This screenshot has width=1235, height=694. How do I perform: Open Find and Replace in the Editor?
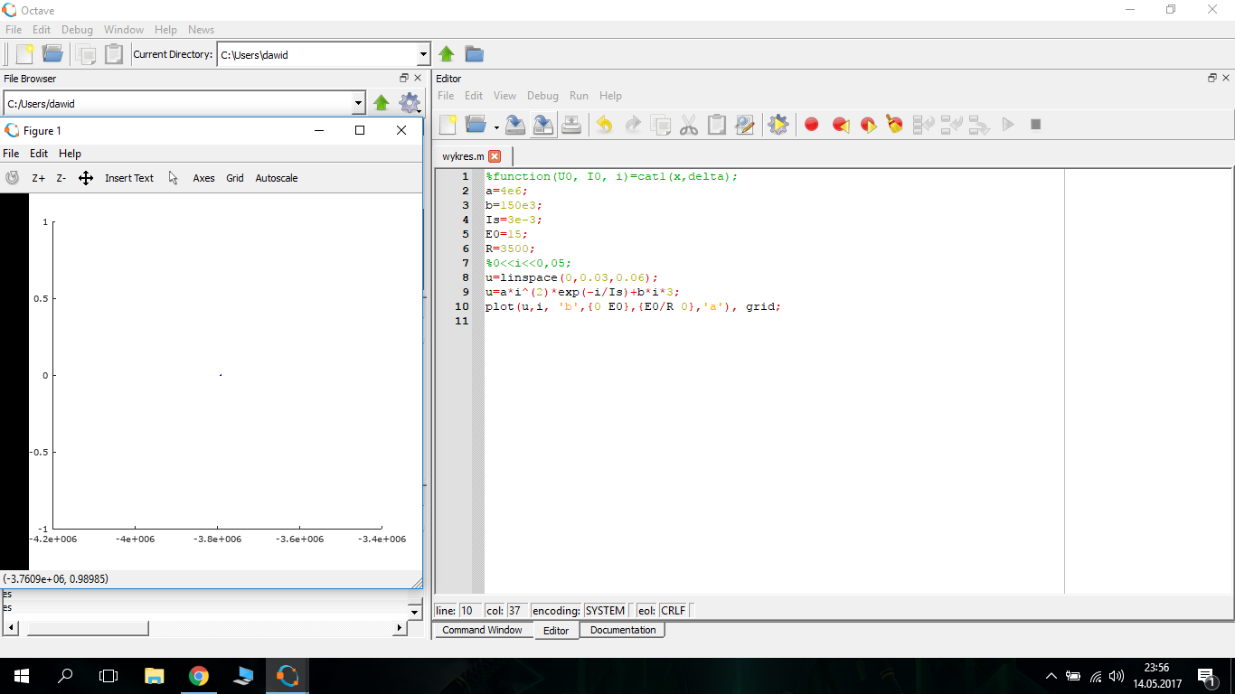(745, 125)
